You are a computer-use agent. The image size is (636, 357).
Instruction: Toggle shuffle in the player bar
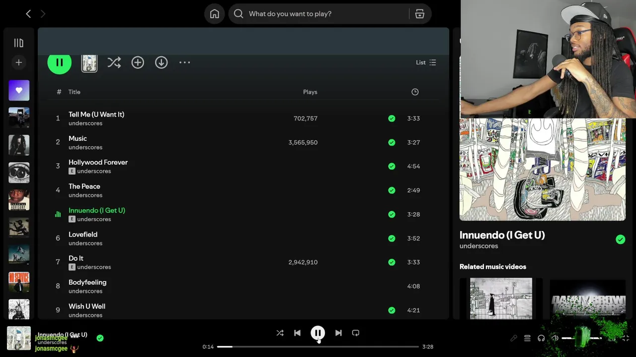point(280,333)
